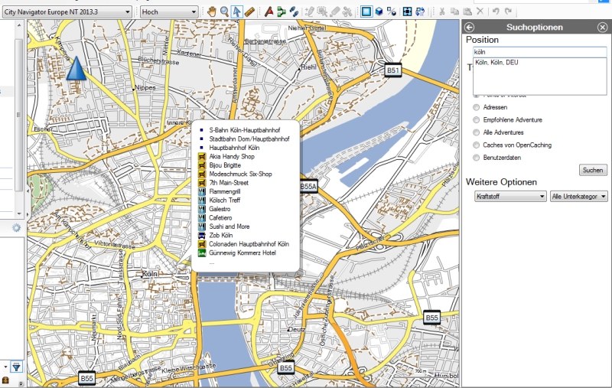Image resolution: width=612 pixels, height=388 pixels.
Task: Open the City Navigator map product dropdown
Action: 67,12
